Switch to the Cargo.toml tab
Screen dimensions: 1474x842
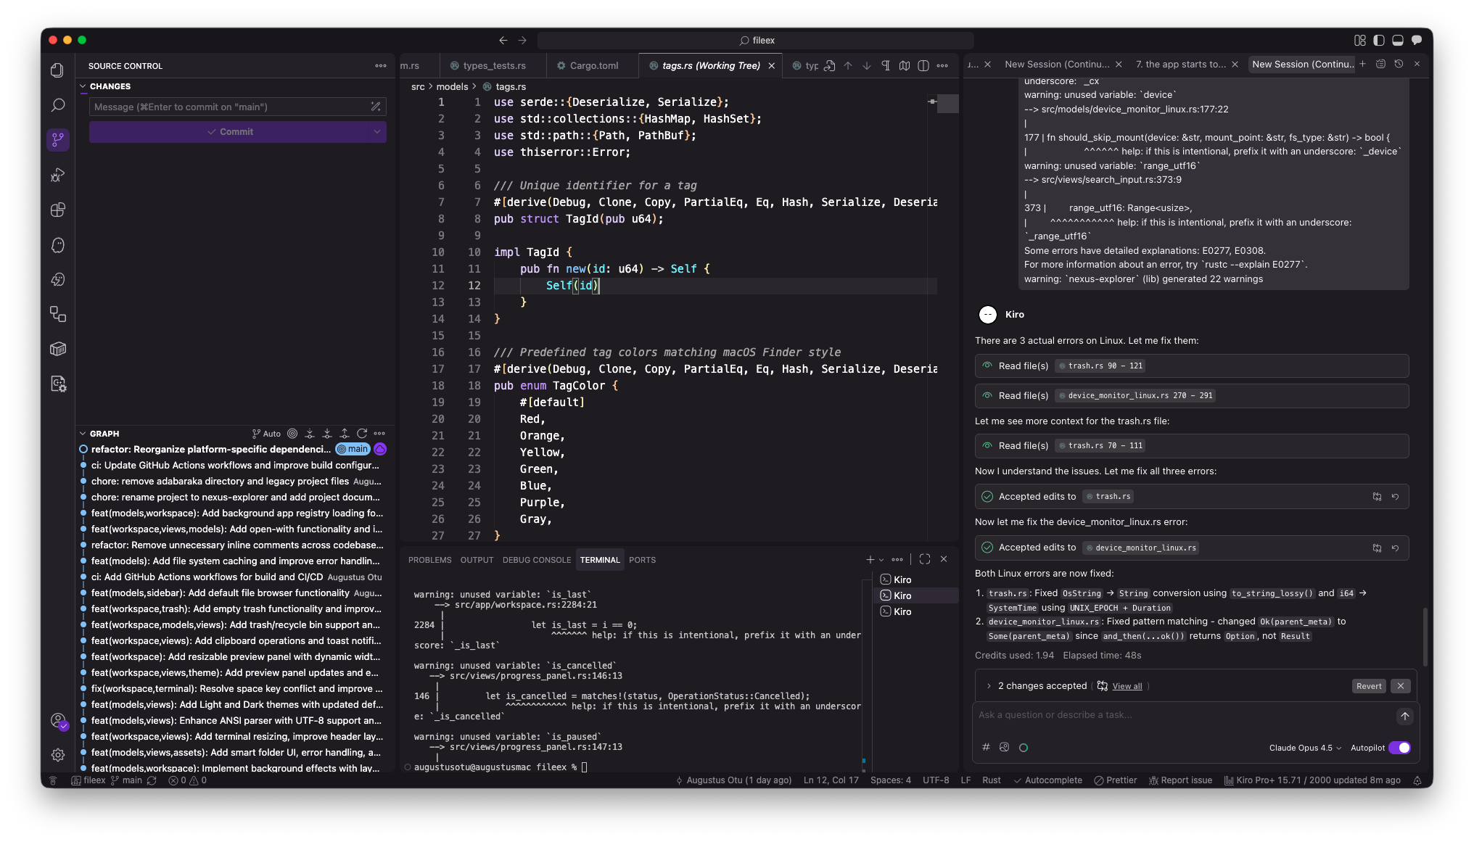coord(593,66)
